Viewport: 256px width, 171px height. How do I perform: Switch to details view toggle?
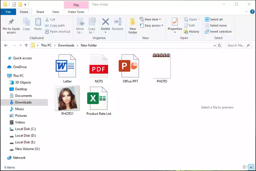tap(245, 167)
